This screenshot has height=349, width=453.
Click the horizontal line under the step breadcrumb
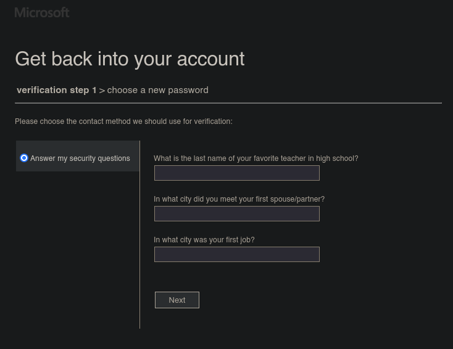(x=228, y=103)
